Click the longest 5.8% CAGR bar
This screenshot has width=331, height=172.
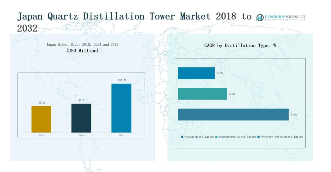233,115
